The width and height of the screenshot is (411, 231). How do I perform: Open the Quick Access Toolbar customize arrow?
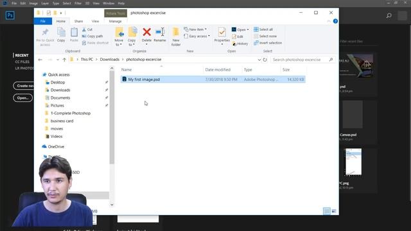pos(61,13)
